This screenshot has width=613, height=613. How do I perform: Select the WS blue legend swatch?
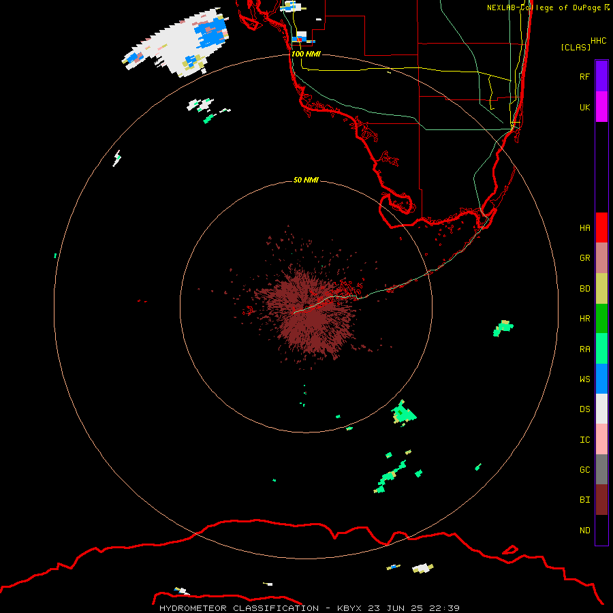[601, 379]
